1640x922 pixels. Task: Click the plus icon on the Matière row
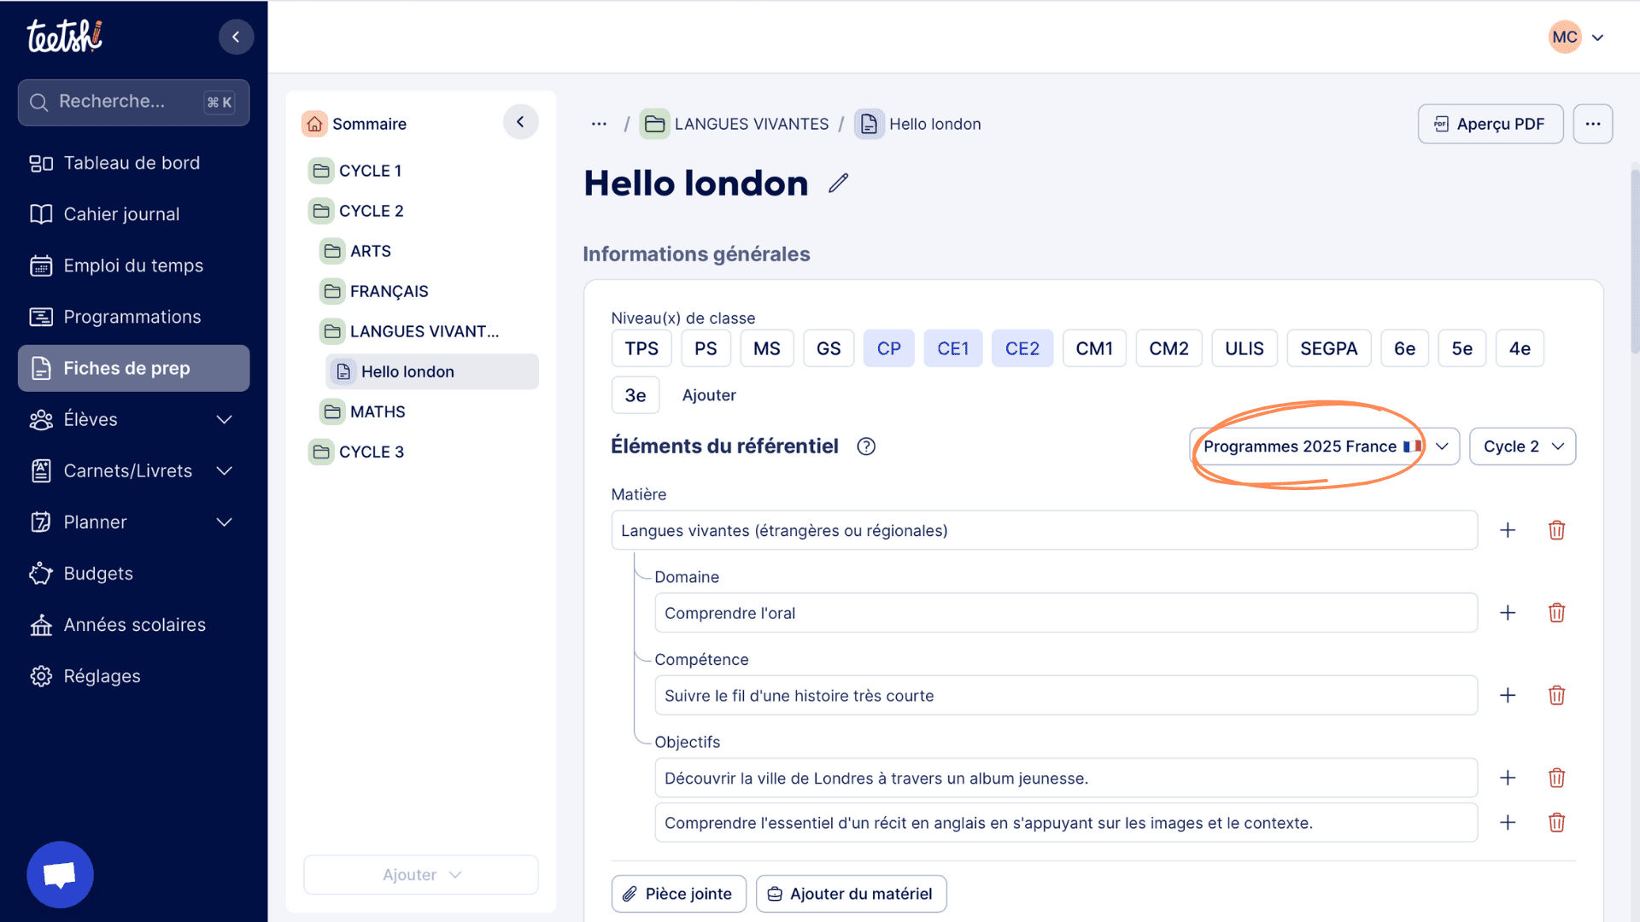[x=1508, y=530]
